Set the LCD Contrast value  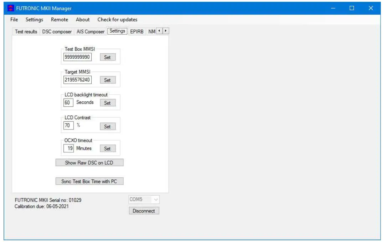click(107, 126)
